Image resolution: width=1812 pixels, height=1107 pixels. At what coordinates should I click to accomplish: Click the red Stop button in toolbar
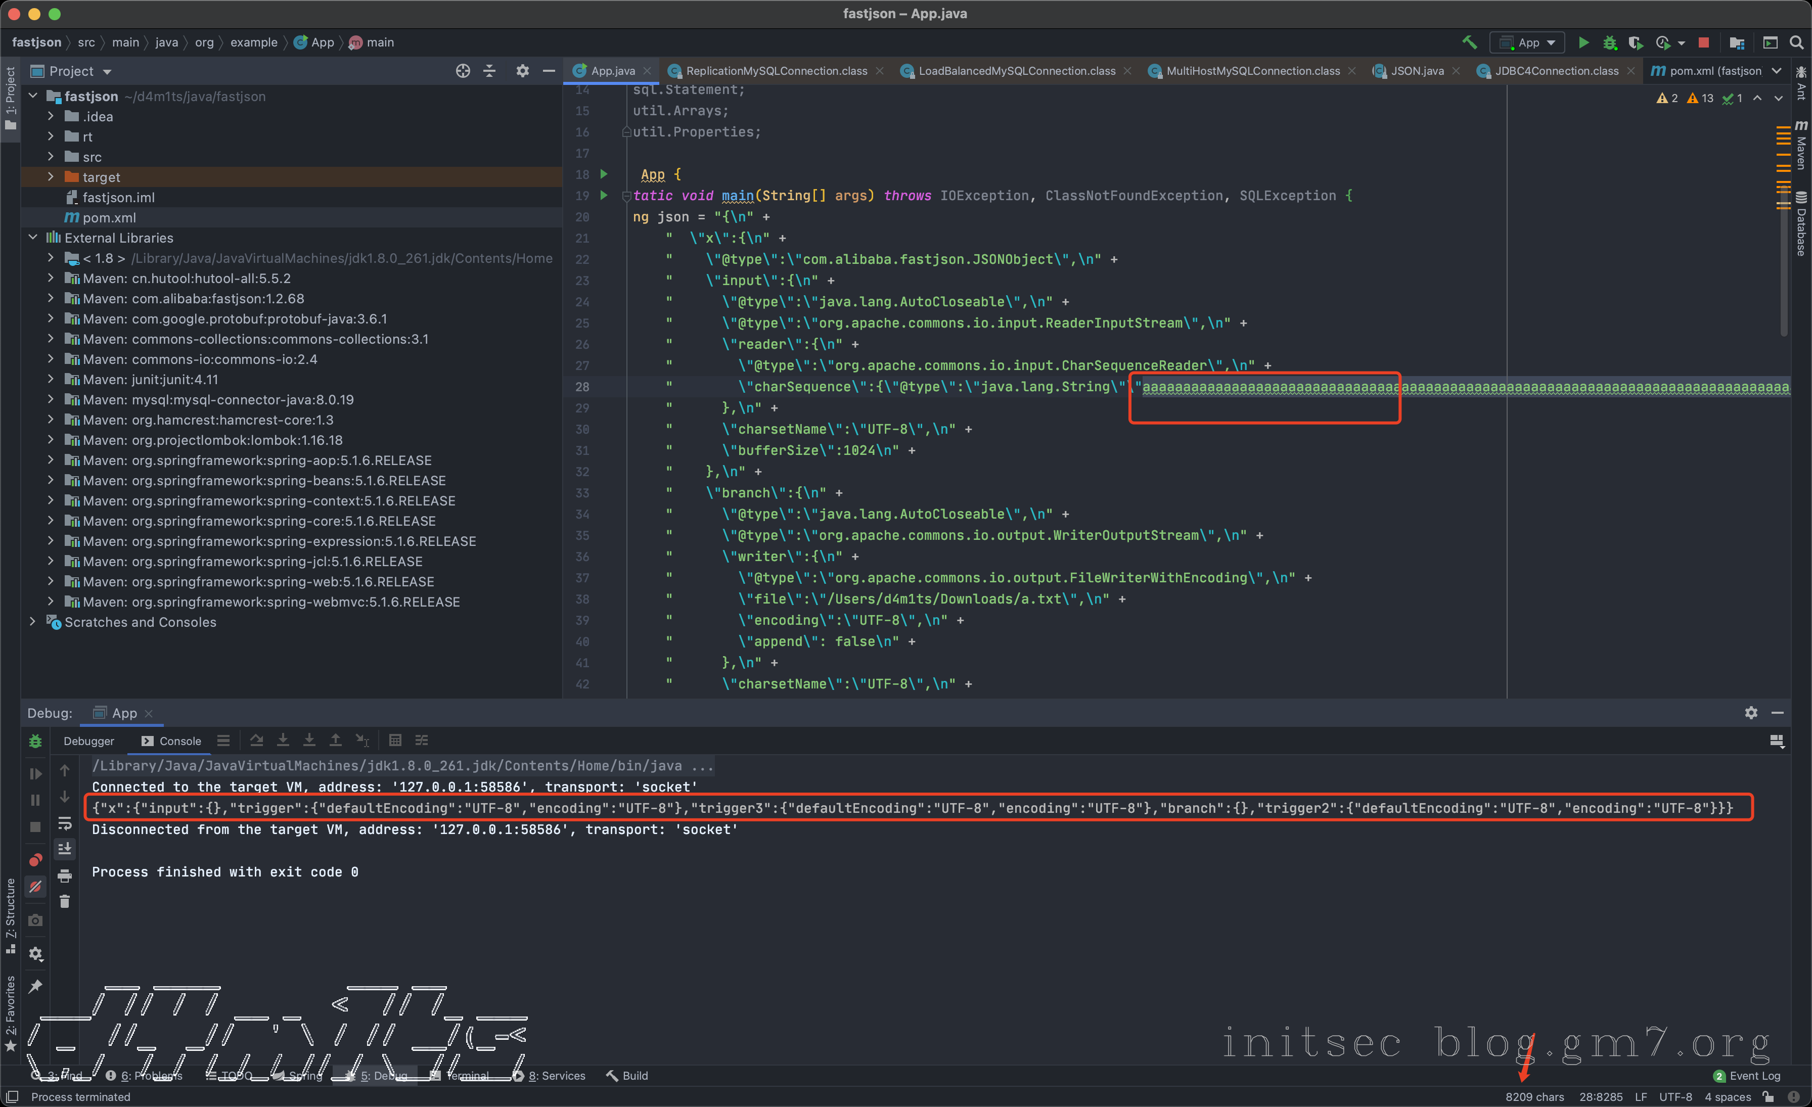point(1703,42)
